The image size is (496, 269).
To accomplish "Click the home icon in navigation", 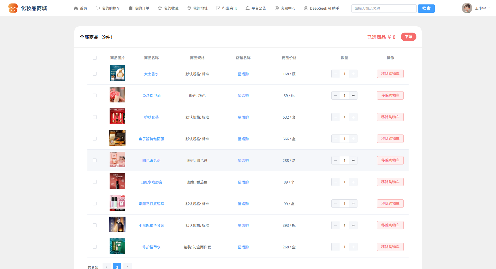I will tap(76, 8).
